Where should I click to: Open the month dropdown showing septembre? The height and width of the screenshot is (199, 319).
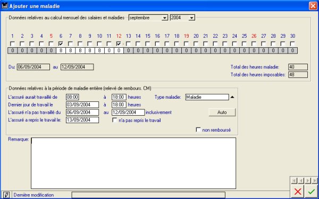click(x=165, y=18)
